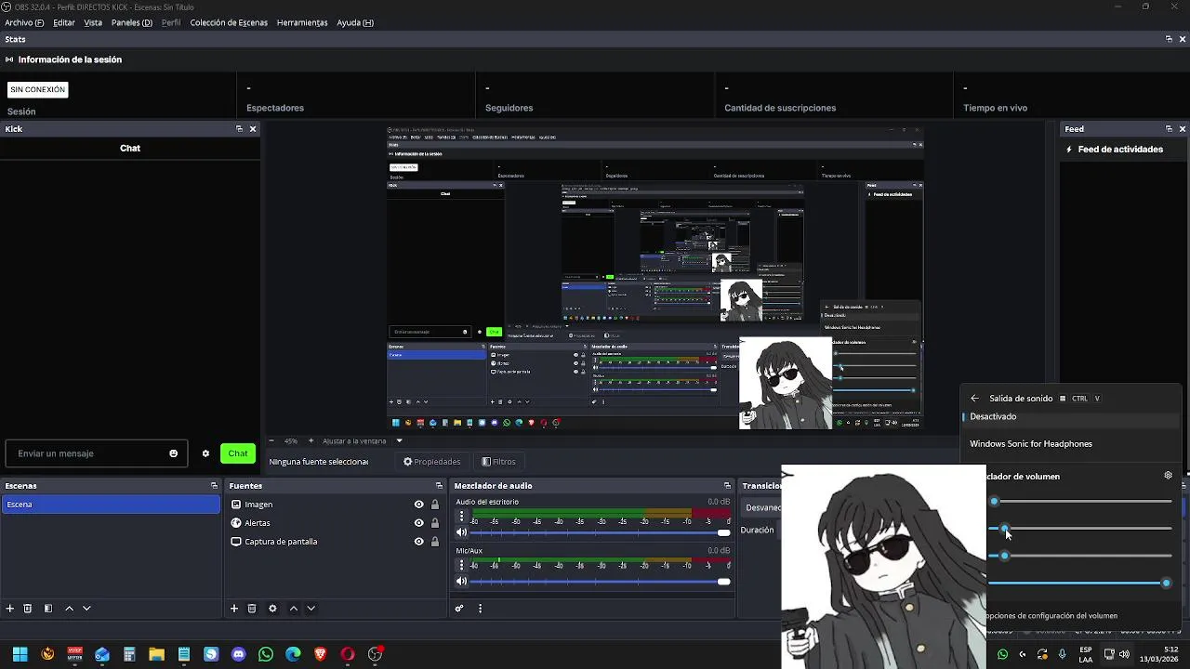Select Windows Sonic for Headphones
Viewport: 1190px width, 669px height.
coord(1031,444)
